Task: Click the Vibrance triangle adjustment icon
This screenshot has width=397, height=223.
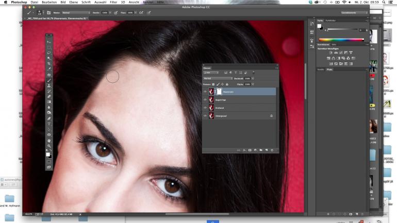Action: pyautogui.click(x=351, y=53)
